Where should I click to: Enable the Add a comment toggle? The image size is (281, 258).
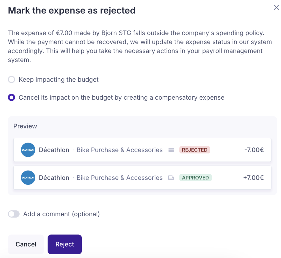[14, 214]
